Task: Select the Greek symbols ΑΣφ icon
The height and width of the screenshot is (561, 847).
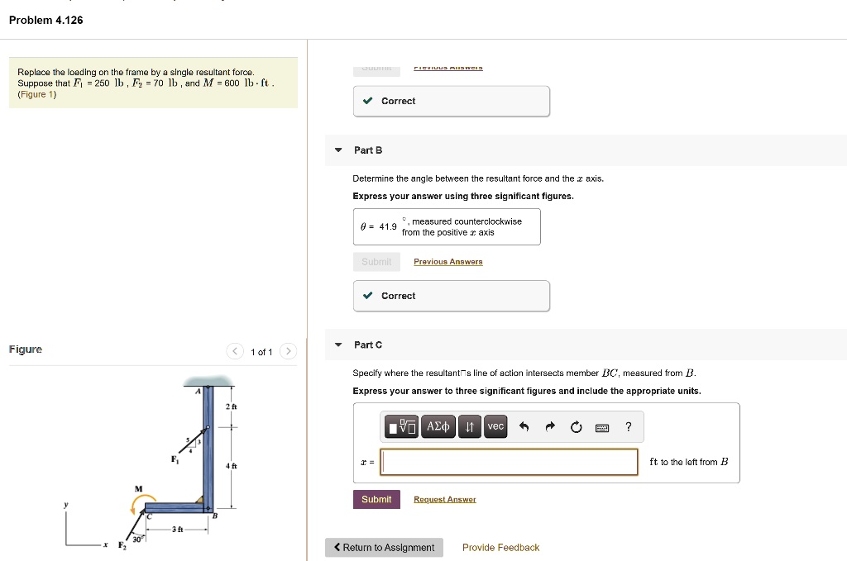Action: point(438,426)
